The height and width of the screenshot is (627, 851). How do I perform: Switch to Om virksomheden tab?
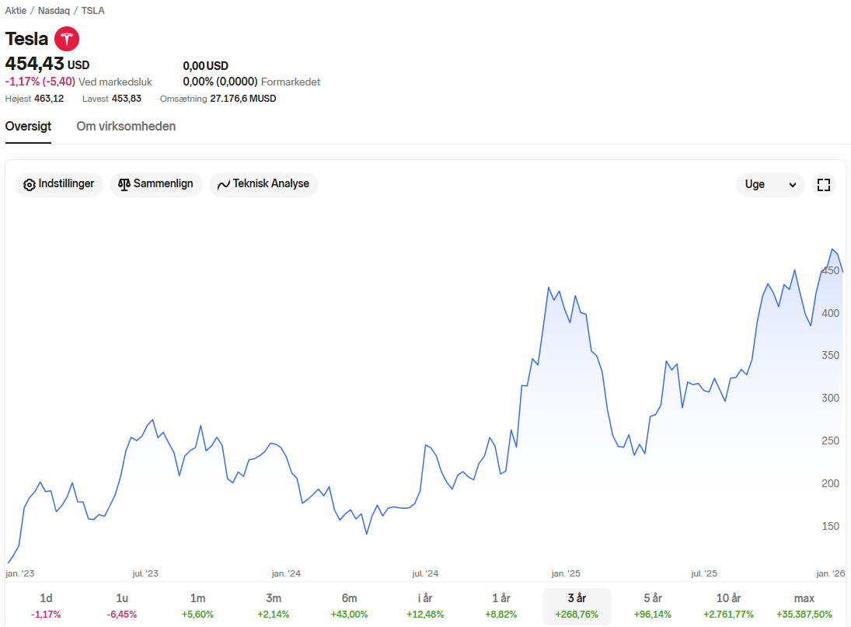(126, 127)
